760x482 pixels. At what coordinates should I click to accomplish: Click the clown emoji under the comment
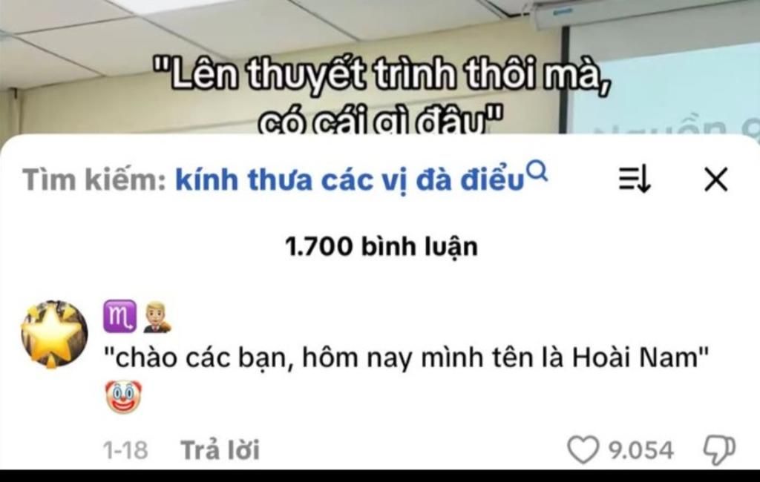(124, 397)
